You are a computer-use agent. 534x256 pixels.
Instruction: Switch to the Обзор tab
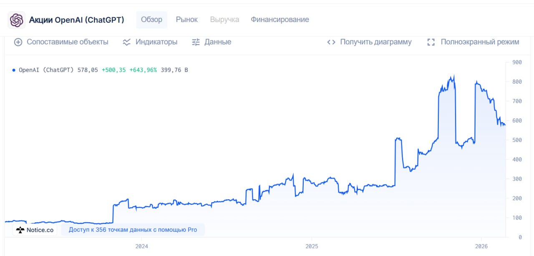pos(151,20)
